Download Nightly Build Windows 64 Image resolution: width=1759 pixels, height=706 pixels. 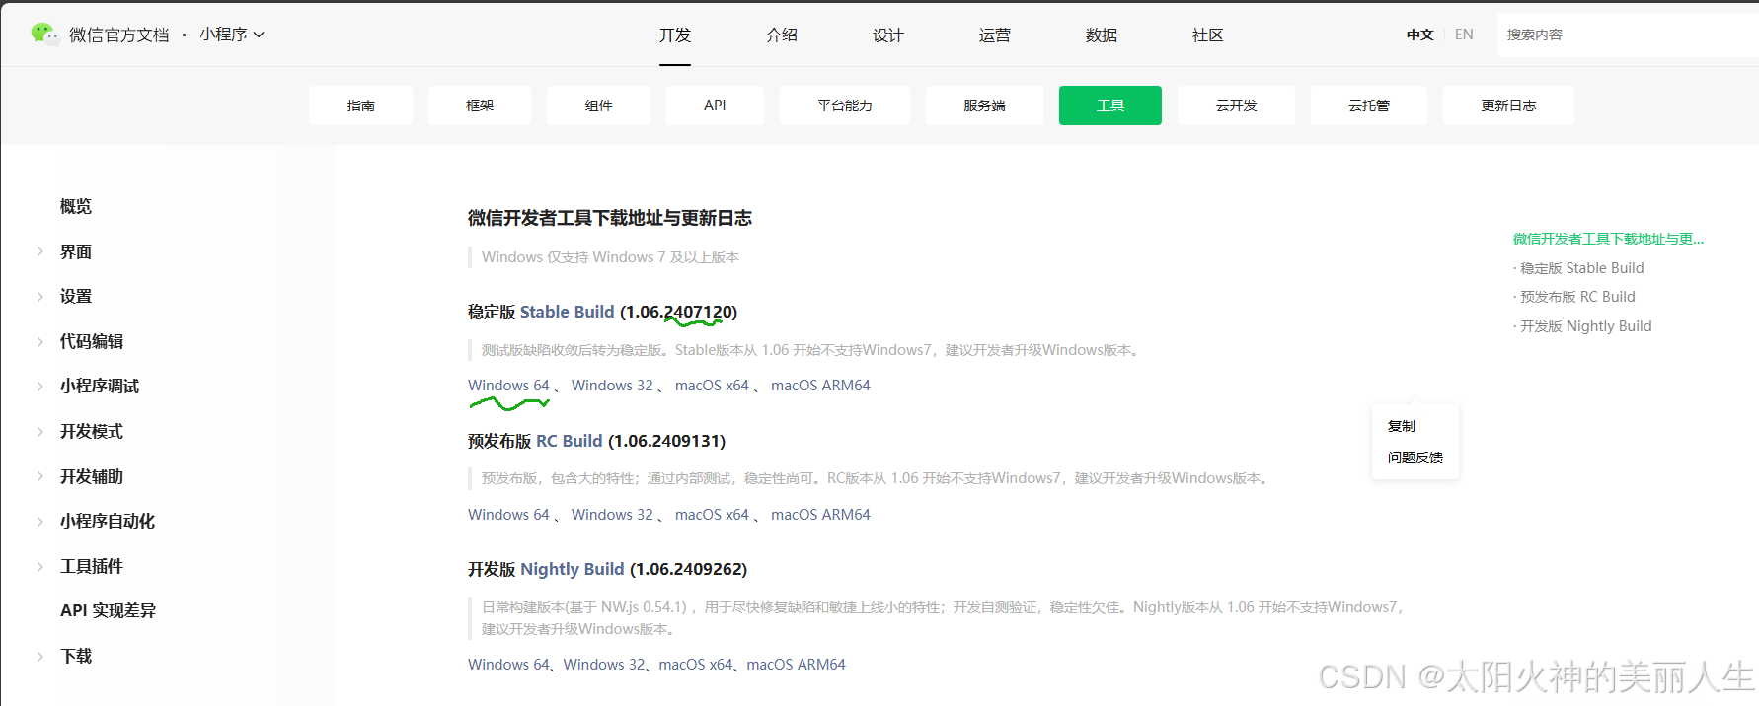[x=508, y=665]
